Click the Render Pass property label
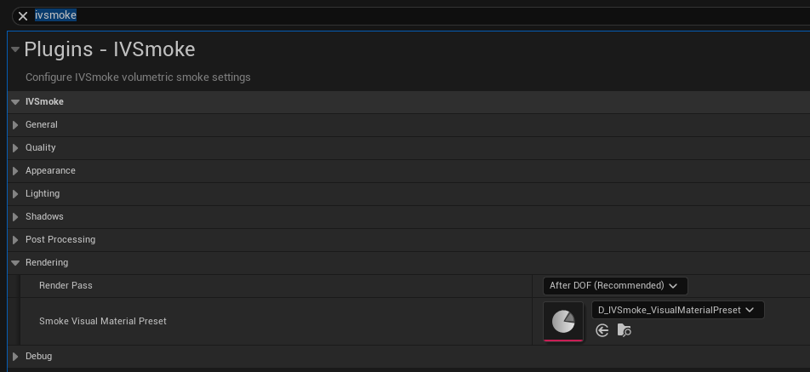810x372 pixels. [x=66, y=285]
